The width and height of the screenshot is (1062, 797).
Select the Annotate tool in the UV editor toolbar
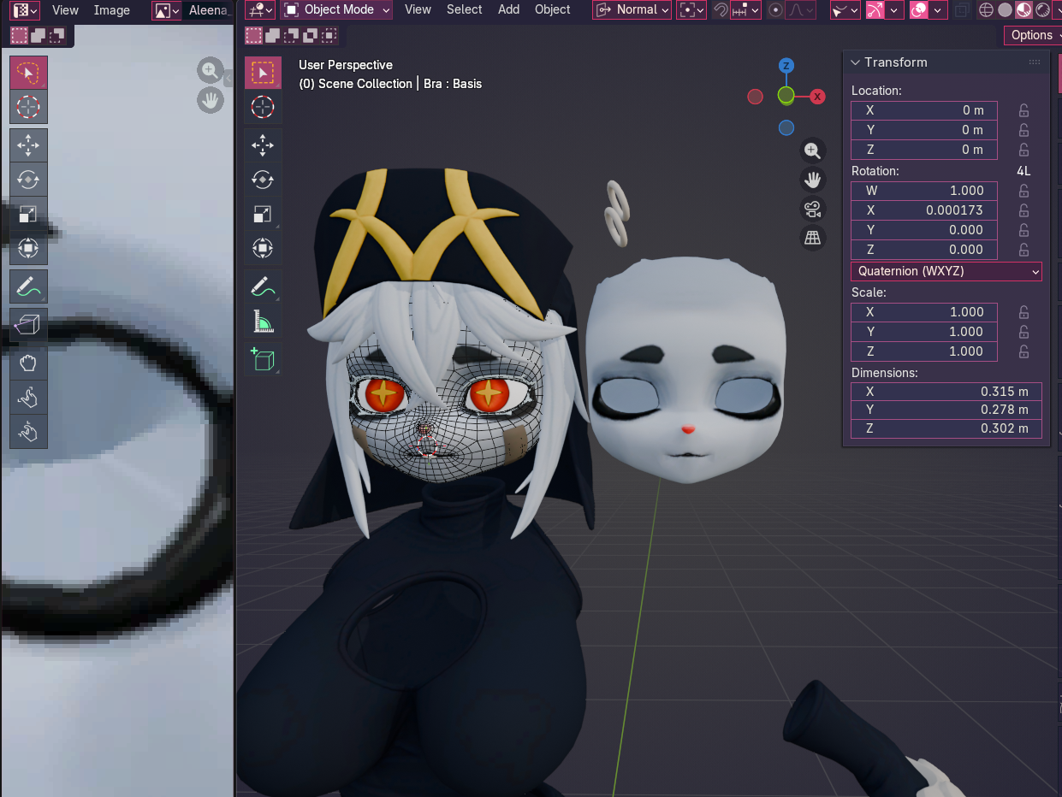(28, 286)
